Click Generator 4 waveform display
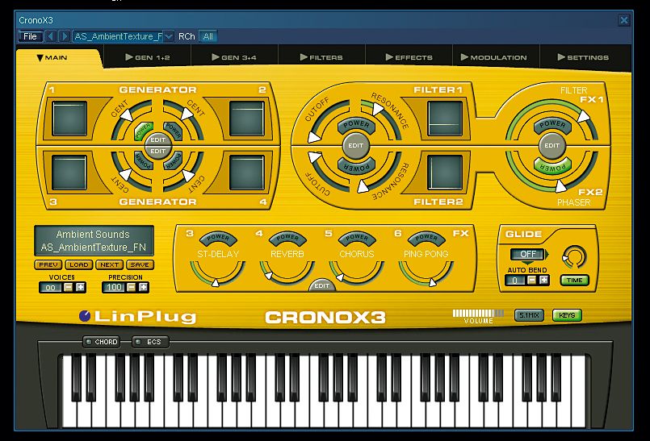Screen dimensions: 650x441 click(x=246, y=173)
